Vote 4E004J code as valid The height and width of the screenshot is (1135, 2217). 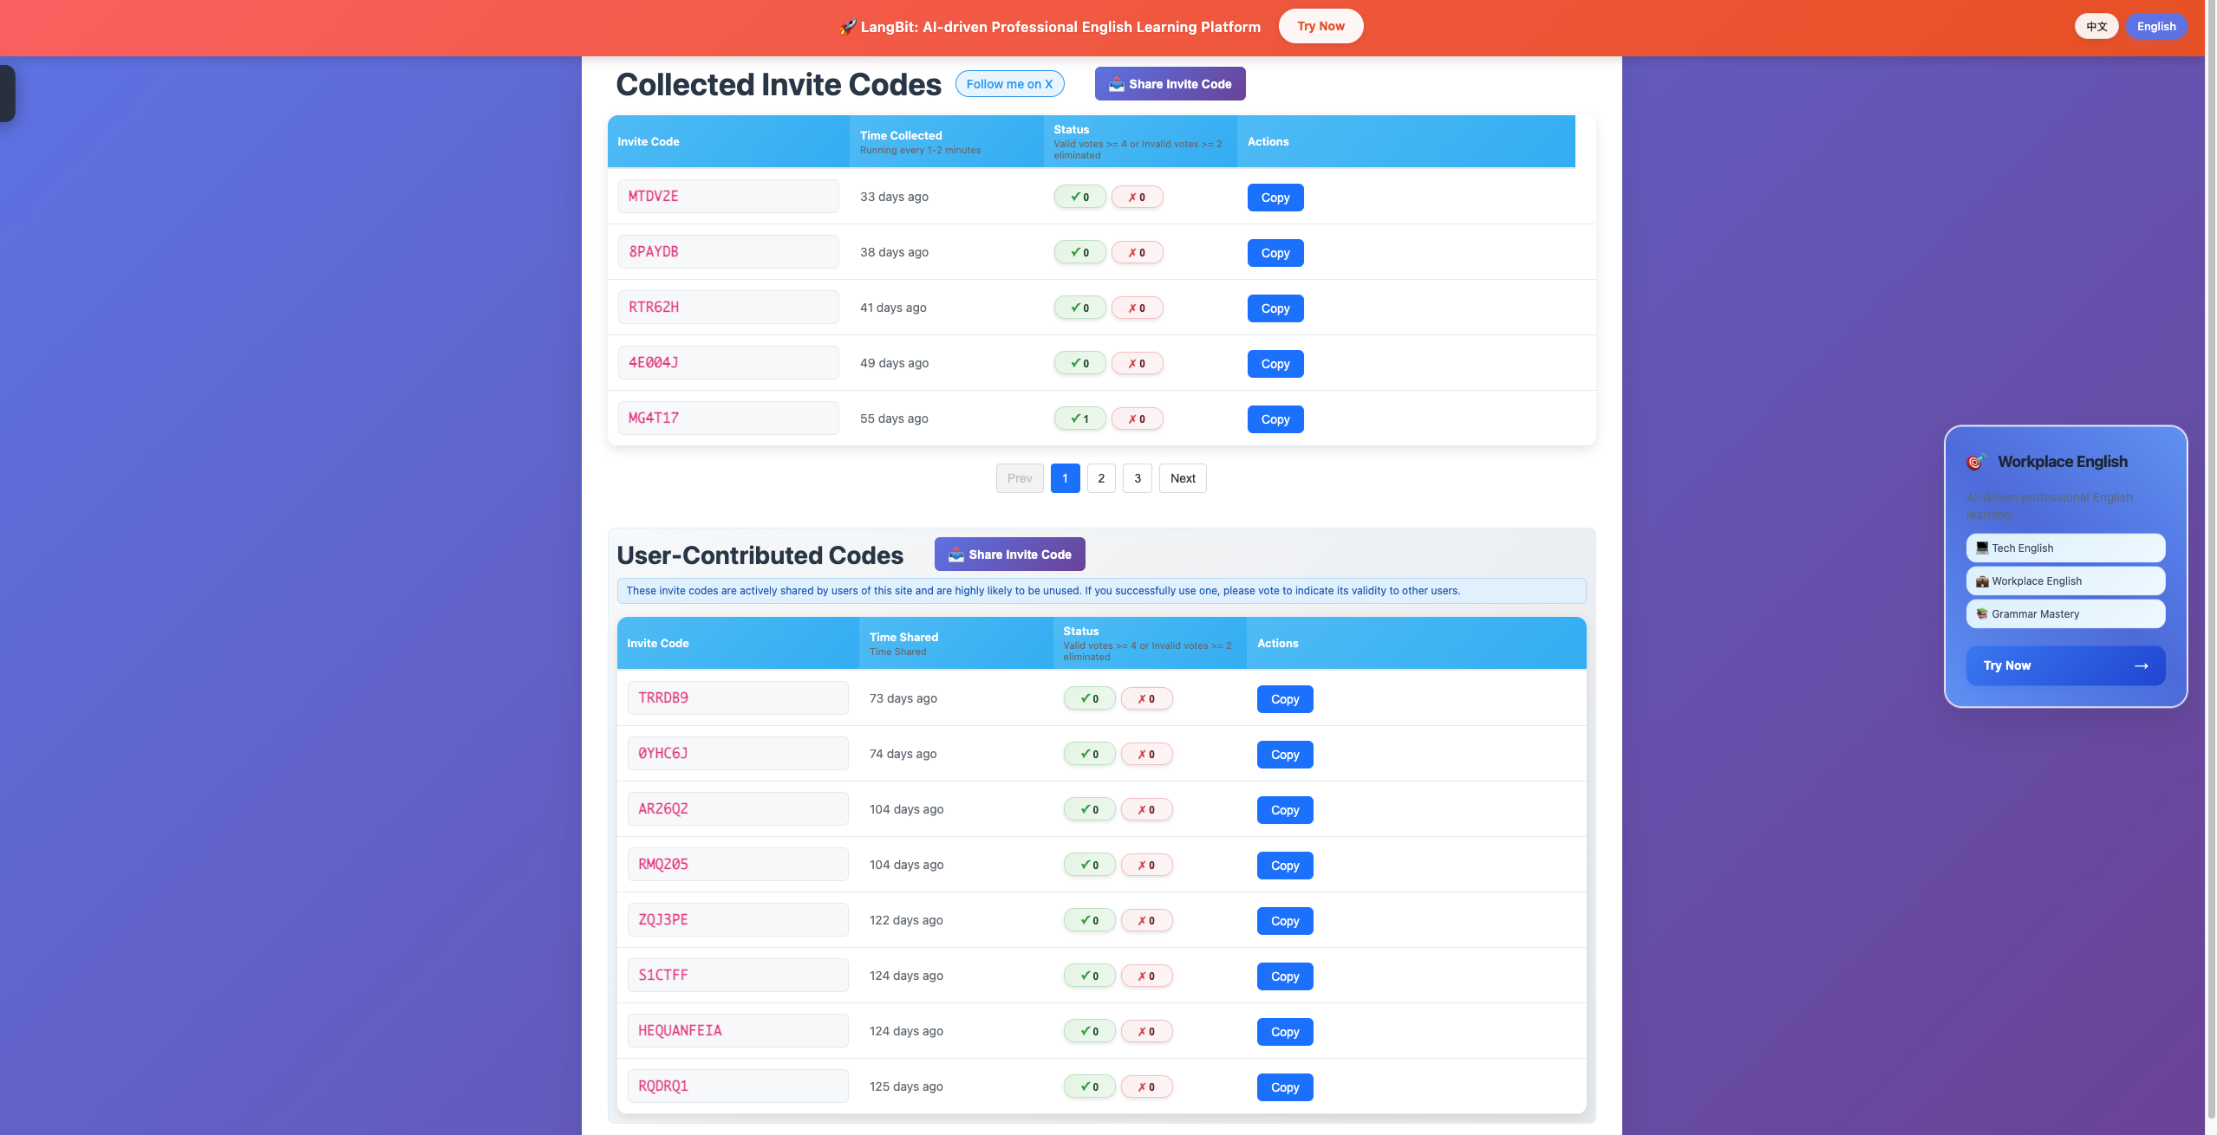(x=1079, y=363)
